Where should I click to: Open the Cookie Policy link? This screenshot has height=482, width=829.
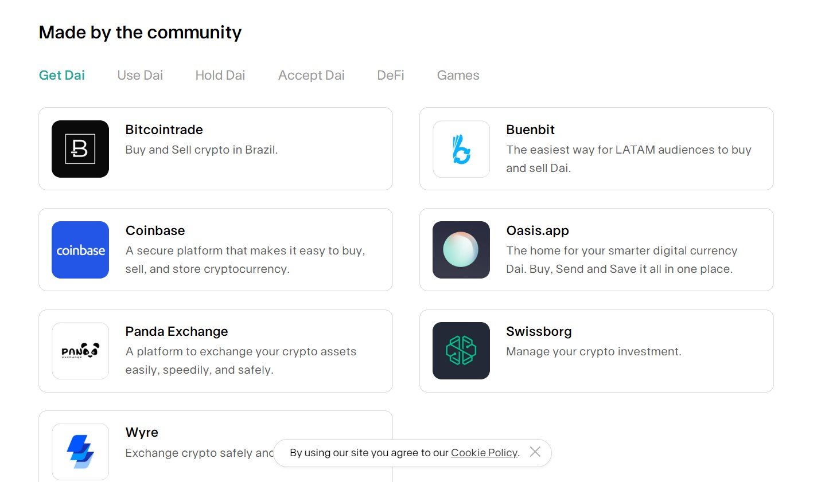(x=484, y=453)
